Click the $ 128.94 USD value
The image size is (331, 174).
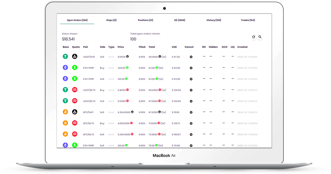pos(176,90)
